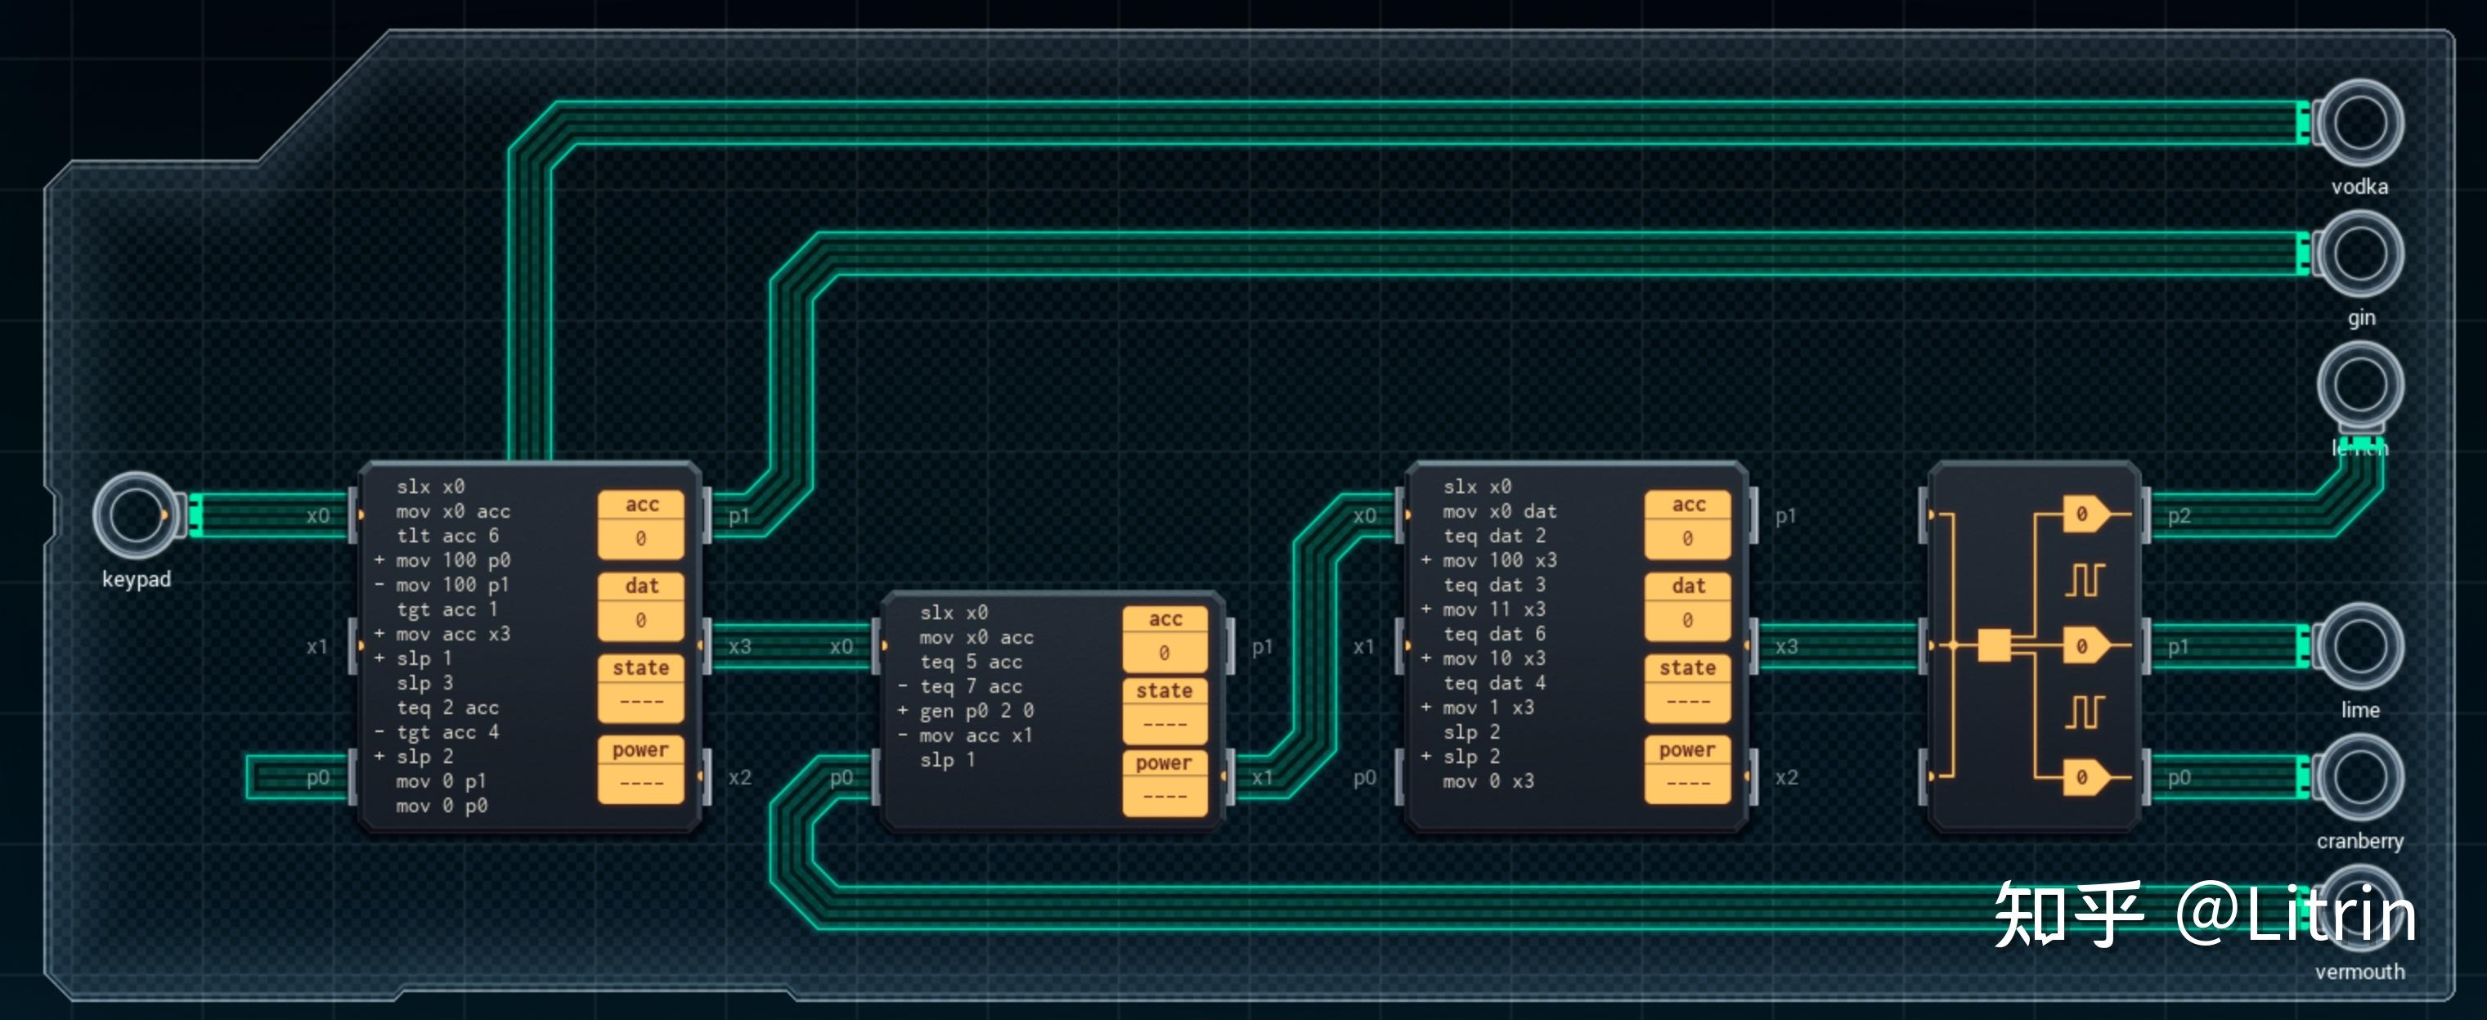Image resolution: width=2487 pixels, height=1020 pixels.
Task: Click the code line 'mov x0 dat'
Action: point(1499,512)
